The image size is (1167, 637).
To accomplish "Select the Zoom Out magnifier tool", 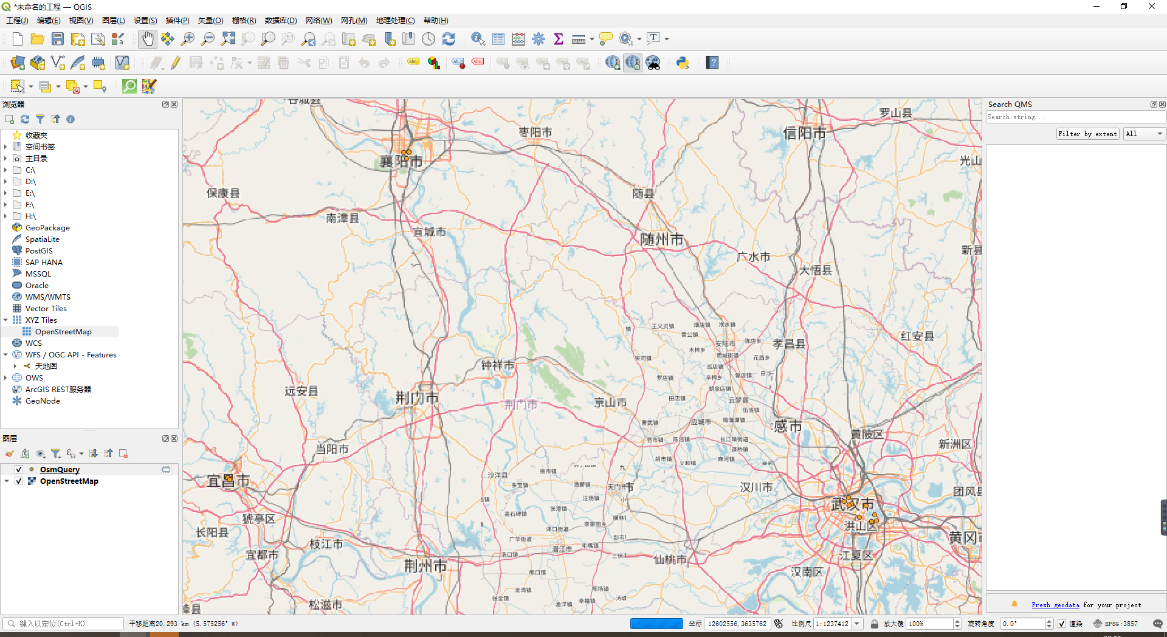I will point(208,39).
